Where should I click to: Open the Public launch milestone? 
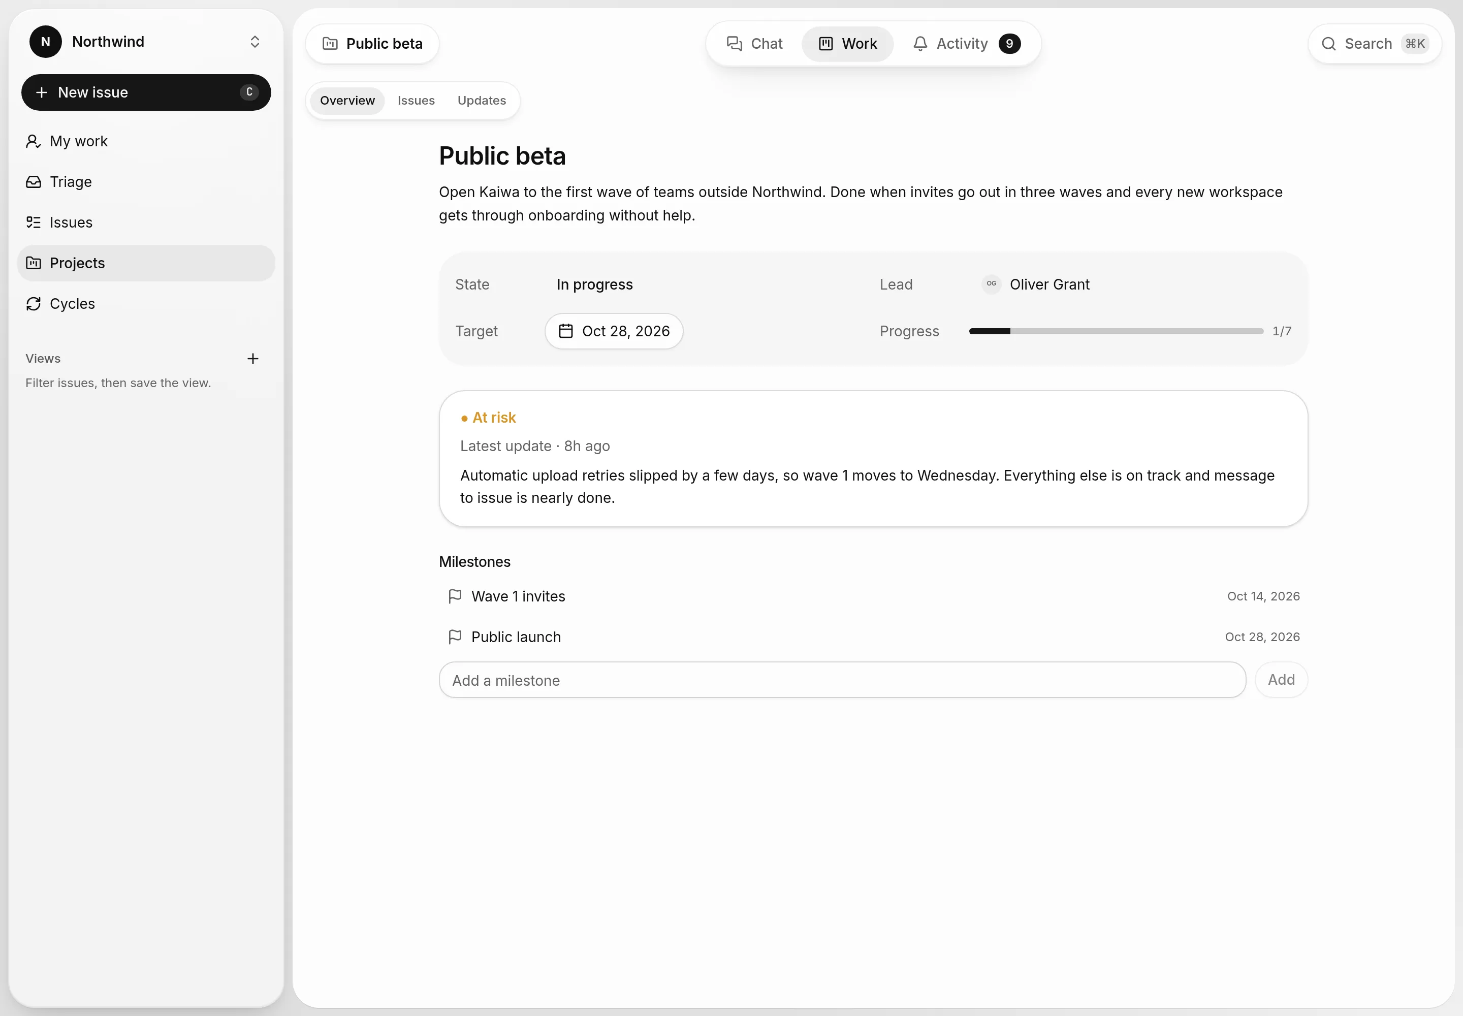point(873,637)
